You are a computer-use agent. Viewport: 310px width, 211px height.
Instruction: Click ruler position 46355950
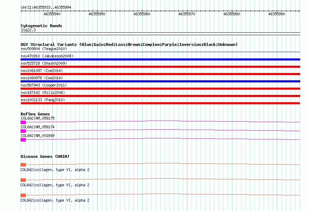(97, 14)
